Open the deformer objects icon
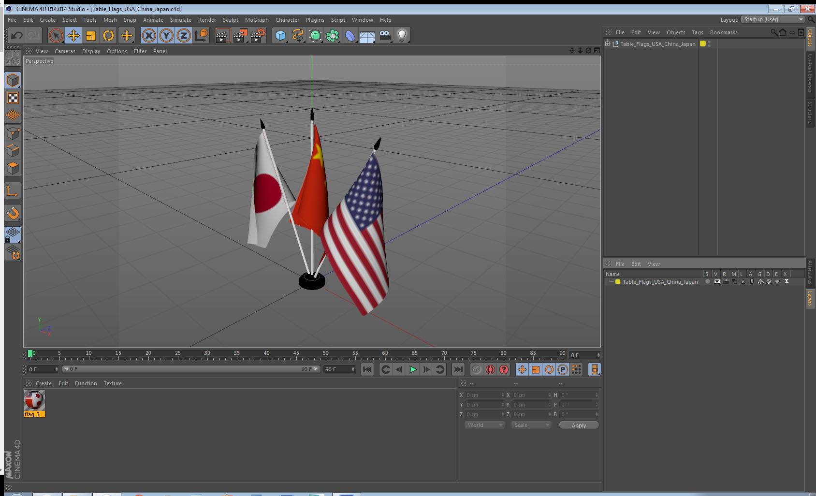The height and width of the screenshot is (496, 816). coord(350,35)
